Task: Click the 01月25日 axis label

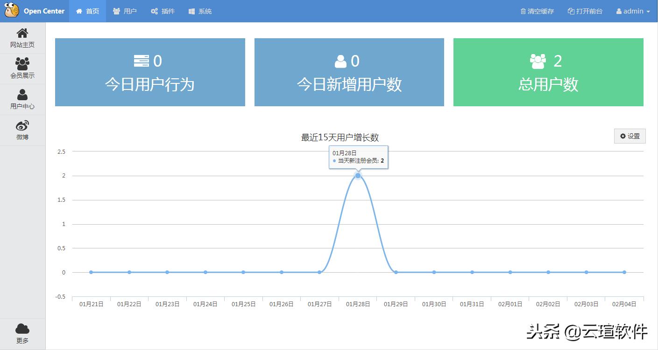Action: click(244, 304)
